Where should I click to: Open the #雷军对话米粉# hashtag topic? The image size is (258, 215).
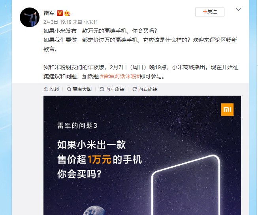[x=120, y=76]
